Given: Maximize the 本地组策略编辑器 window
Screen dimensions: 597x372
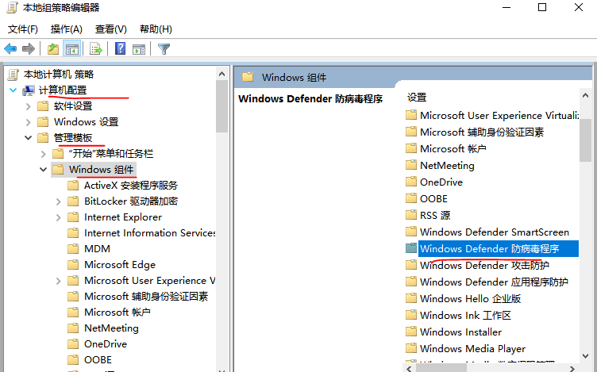Looking at the screenshot, I should coord(542,7).
